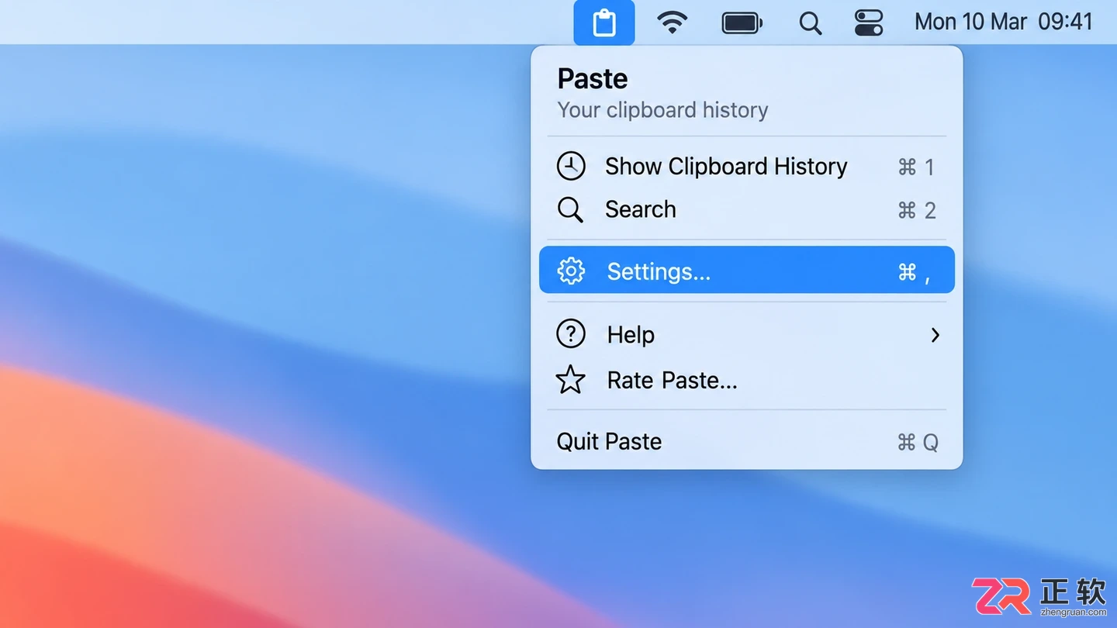Select Show Clipboard History menu item
Image resolution: width=1117 pixels, height=628 pixels.
point(746,167)
